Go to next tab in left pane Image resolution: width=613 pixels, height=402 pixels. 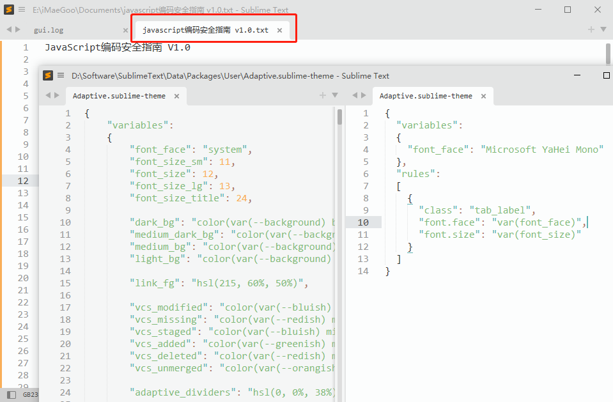[x=57, y=95]
